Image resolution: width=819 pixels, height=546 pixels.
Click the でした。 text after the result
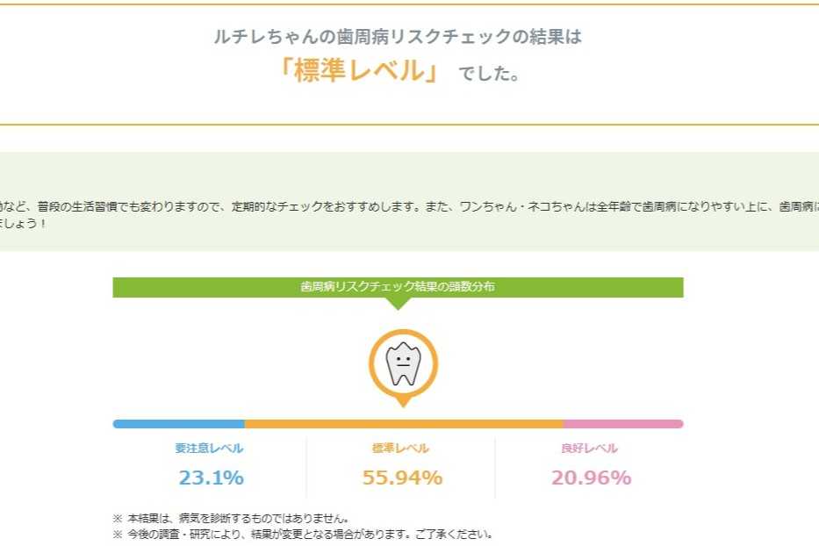point(489,75)
